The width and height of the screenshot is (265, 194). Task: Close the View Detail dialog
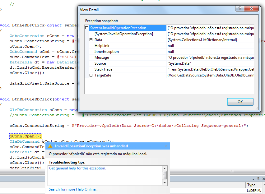coord(251,8)
